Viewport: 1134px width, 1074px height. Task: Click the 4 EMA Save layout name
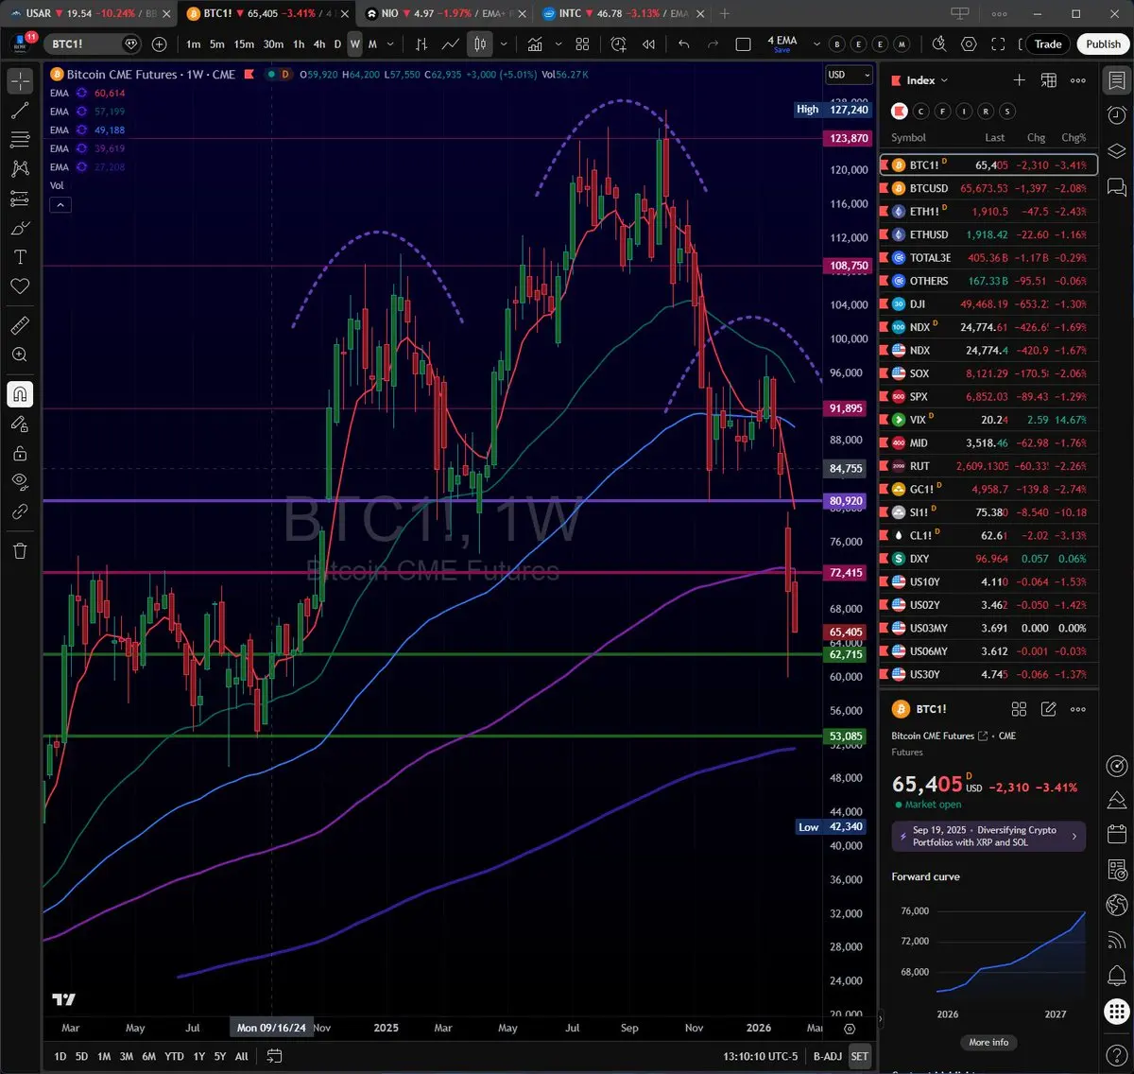click(782, 44)
